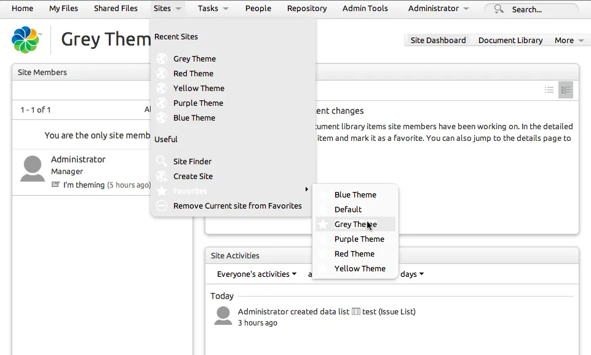
Task: Open the Everyone's activities filter dropdown
Action: (256, 274)
